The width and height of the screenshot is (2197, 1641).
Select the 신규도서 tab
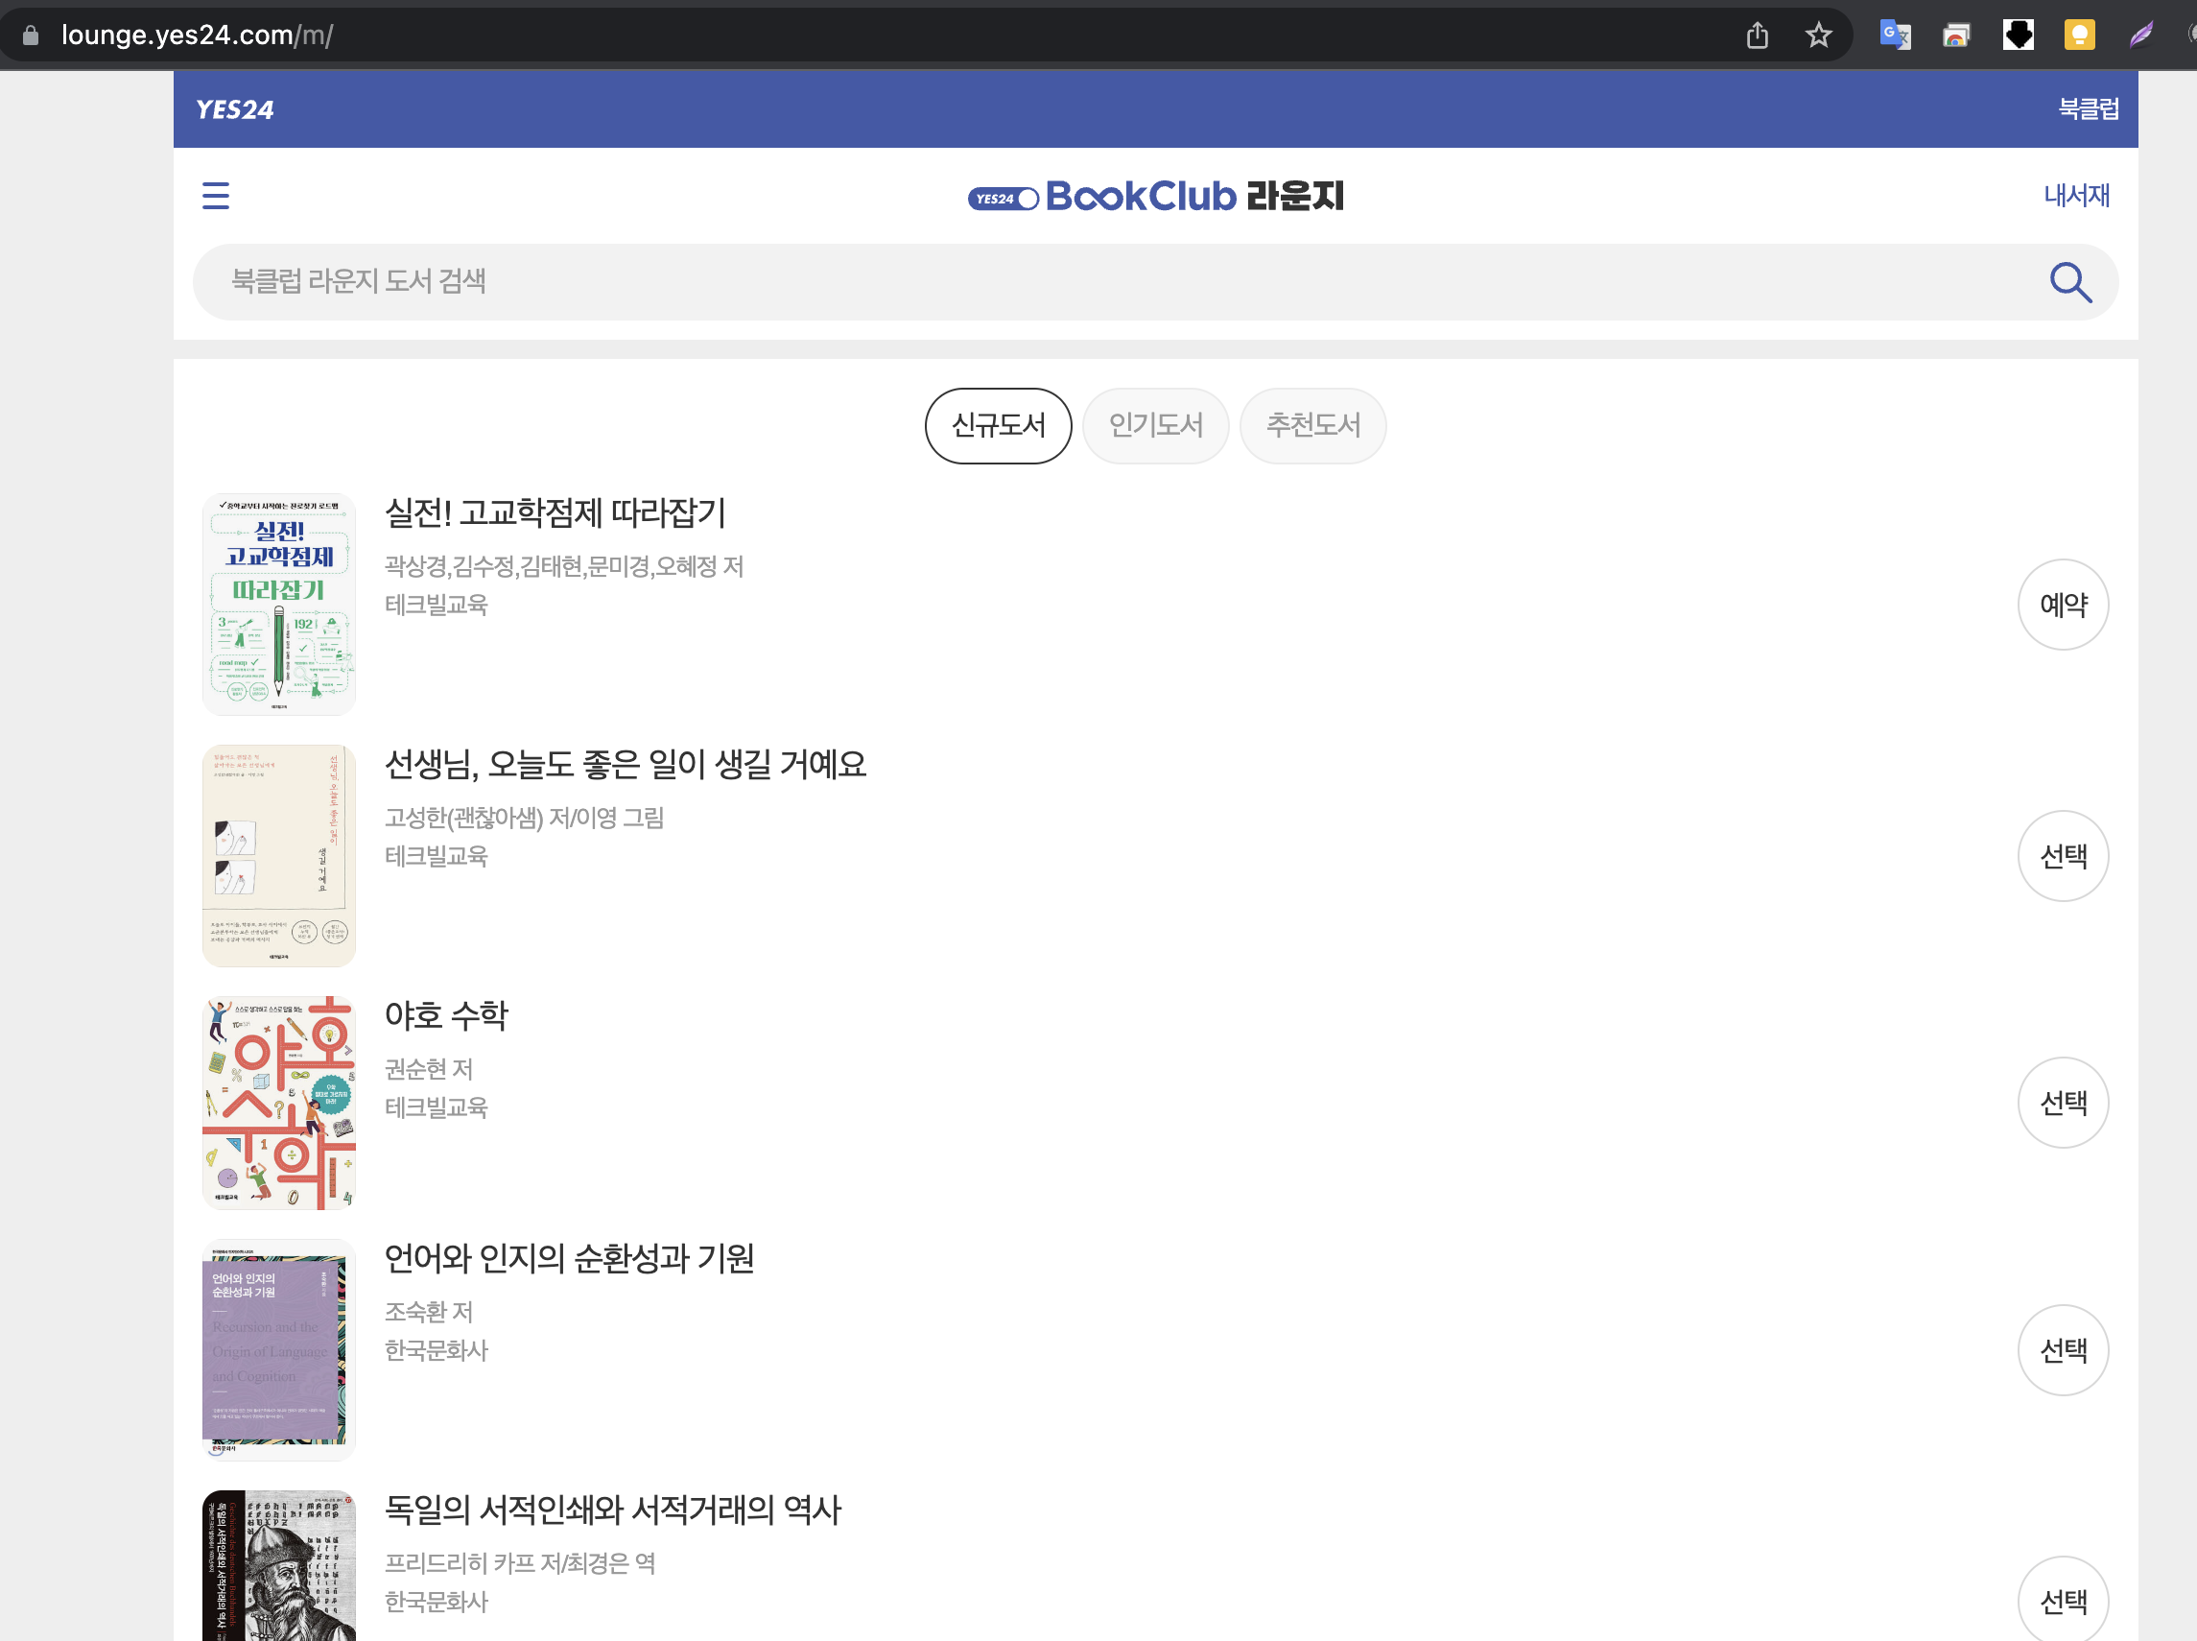[x=998, y=426]
